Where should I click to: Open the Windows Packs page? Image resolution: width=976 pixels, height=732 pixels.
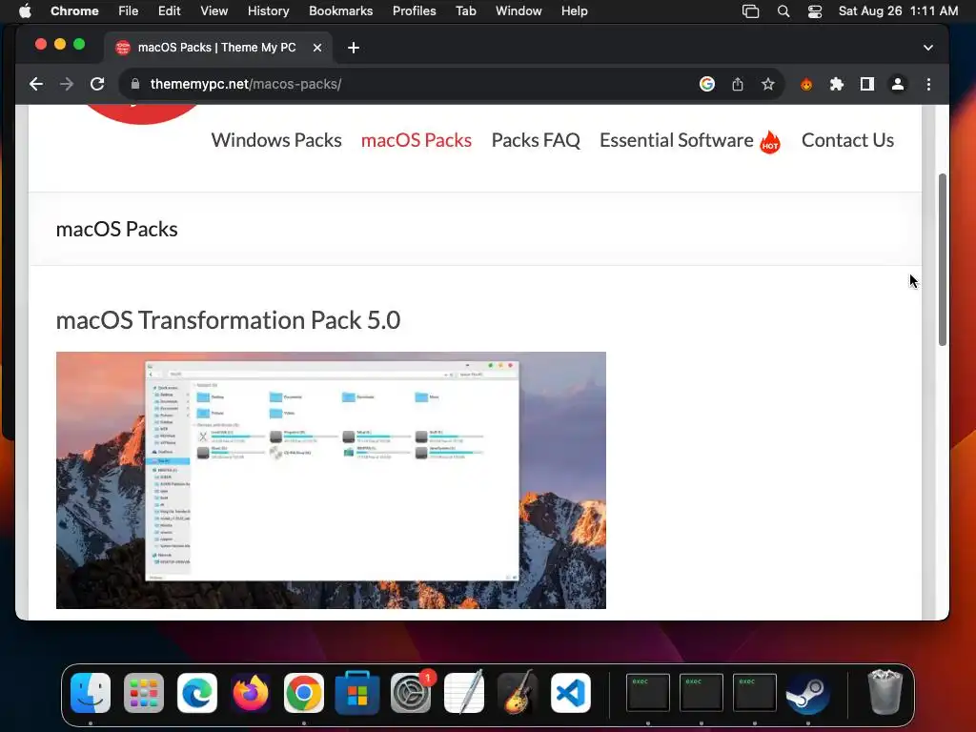pyautogui.click(x=276, y=140)
